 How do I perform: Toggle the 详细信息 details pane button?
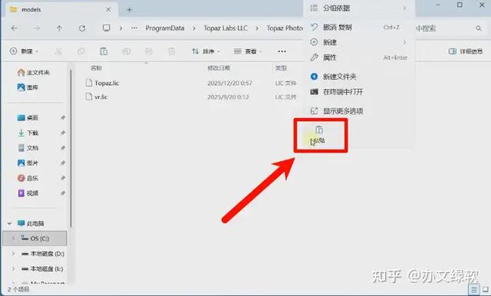click(466, 51)
